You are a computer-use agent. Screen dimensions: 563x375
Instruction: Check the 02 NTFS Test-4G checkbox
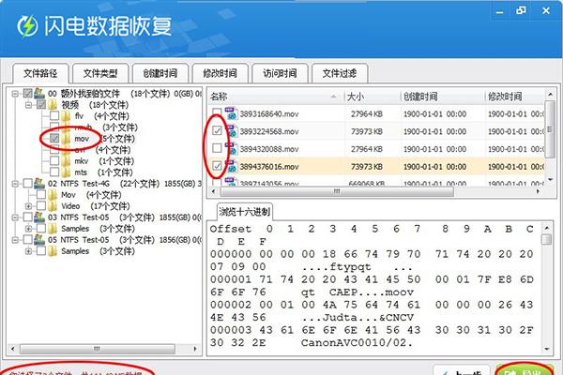(27, 184)
